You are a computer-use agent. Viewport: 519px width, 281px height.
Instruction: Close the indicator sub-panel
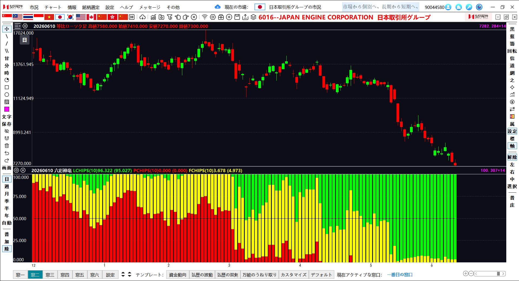[x=23, y=170]
